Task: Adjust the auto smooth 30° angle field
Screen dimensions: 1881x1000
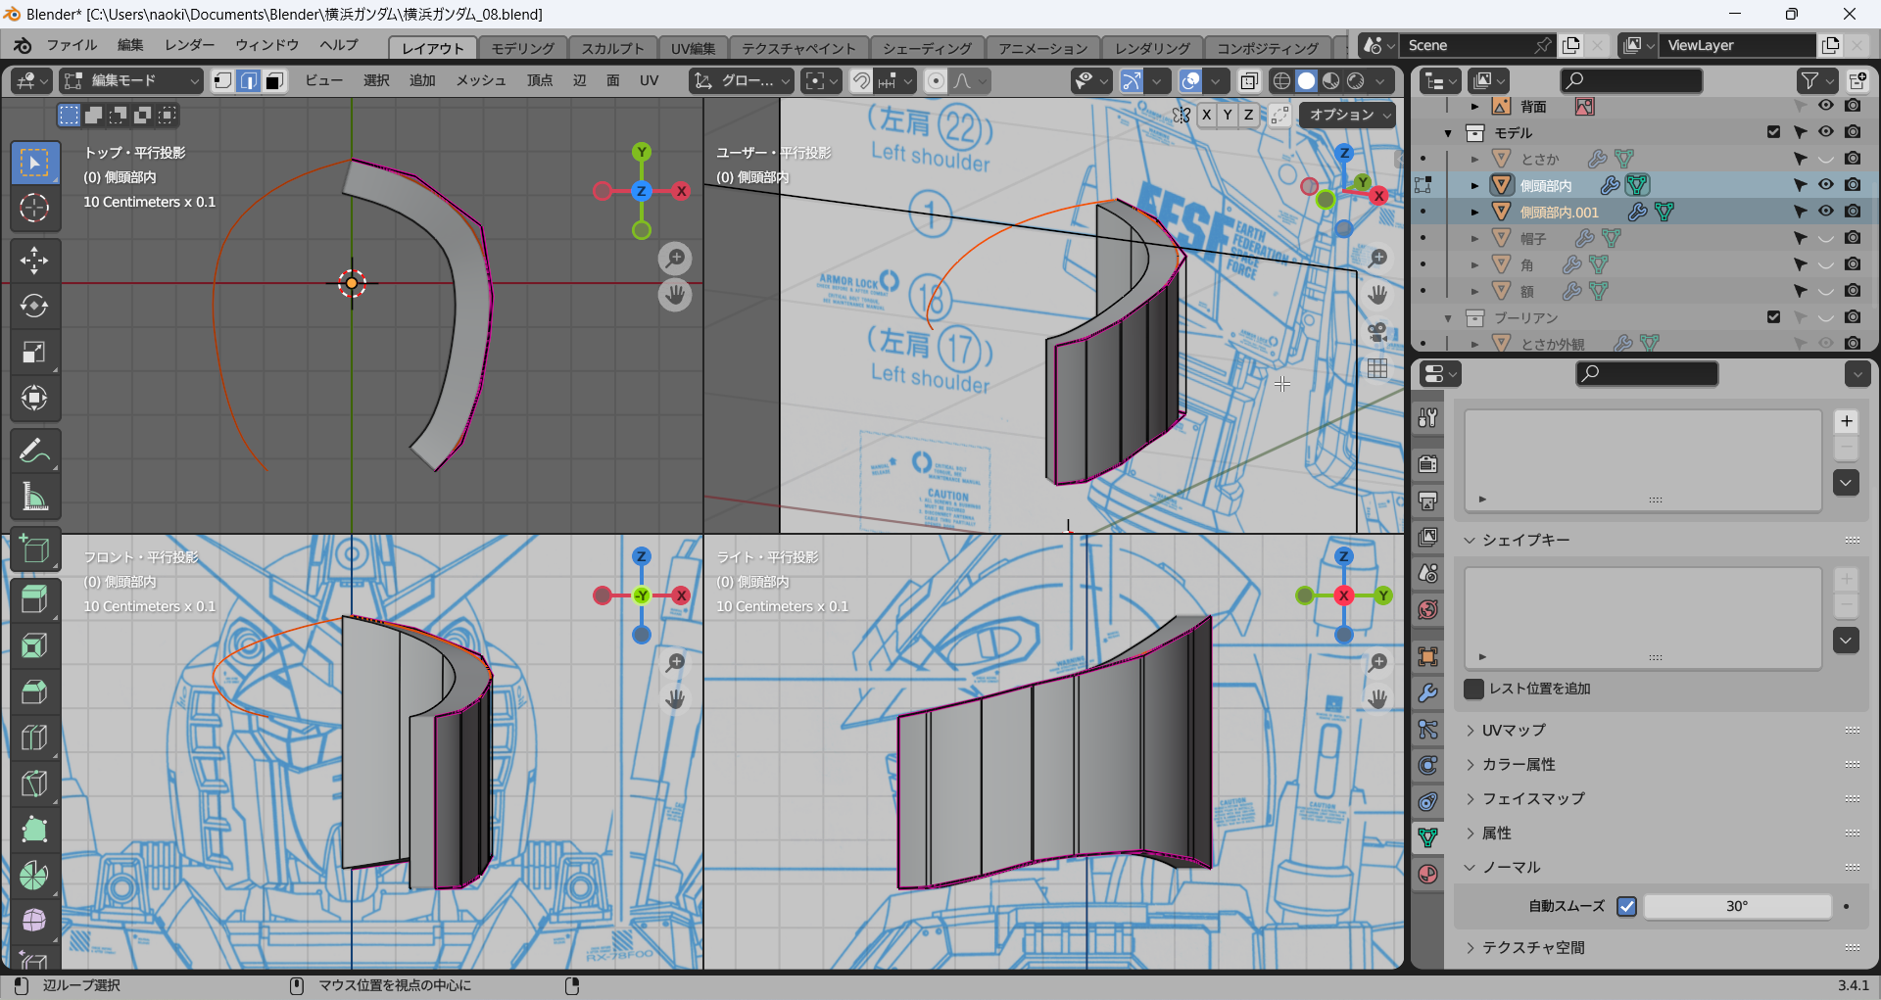Action: click(x=1736, y=906)
